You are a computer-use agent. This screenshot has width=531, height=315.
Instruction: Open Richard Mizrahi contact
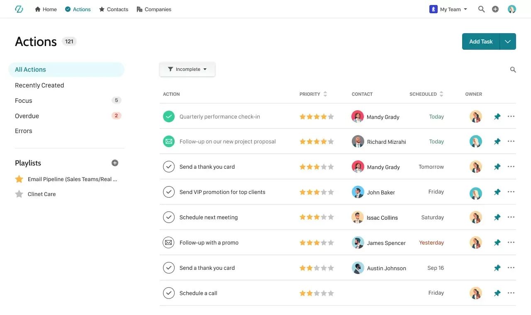(x=379, y=141)
